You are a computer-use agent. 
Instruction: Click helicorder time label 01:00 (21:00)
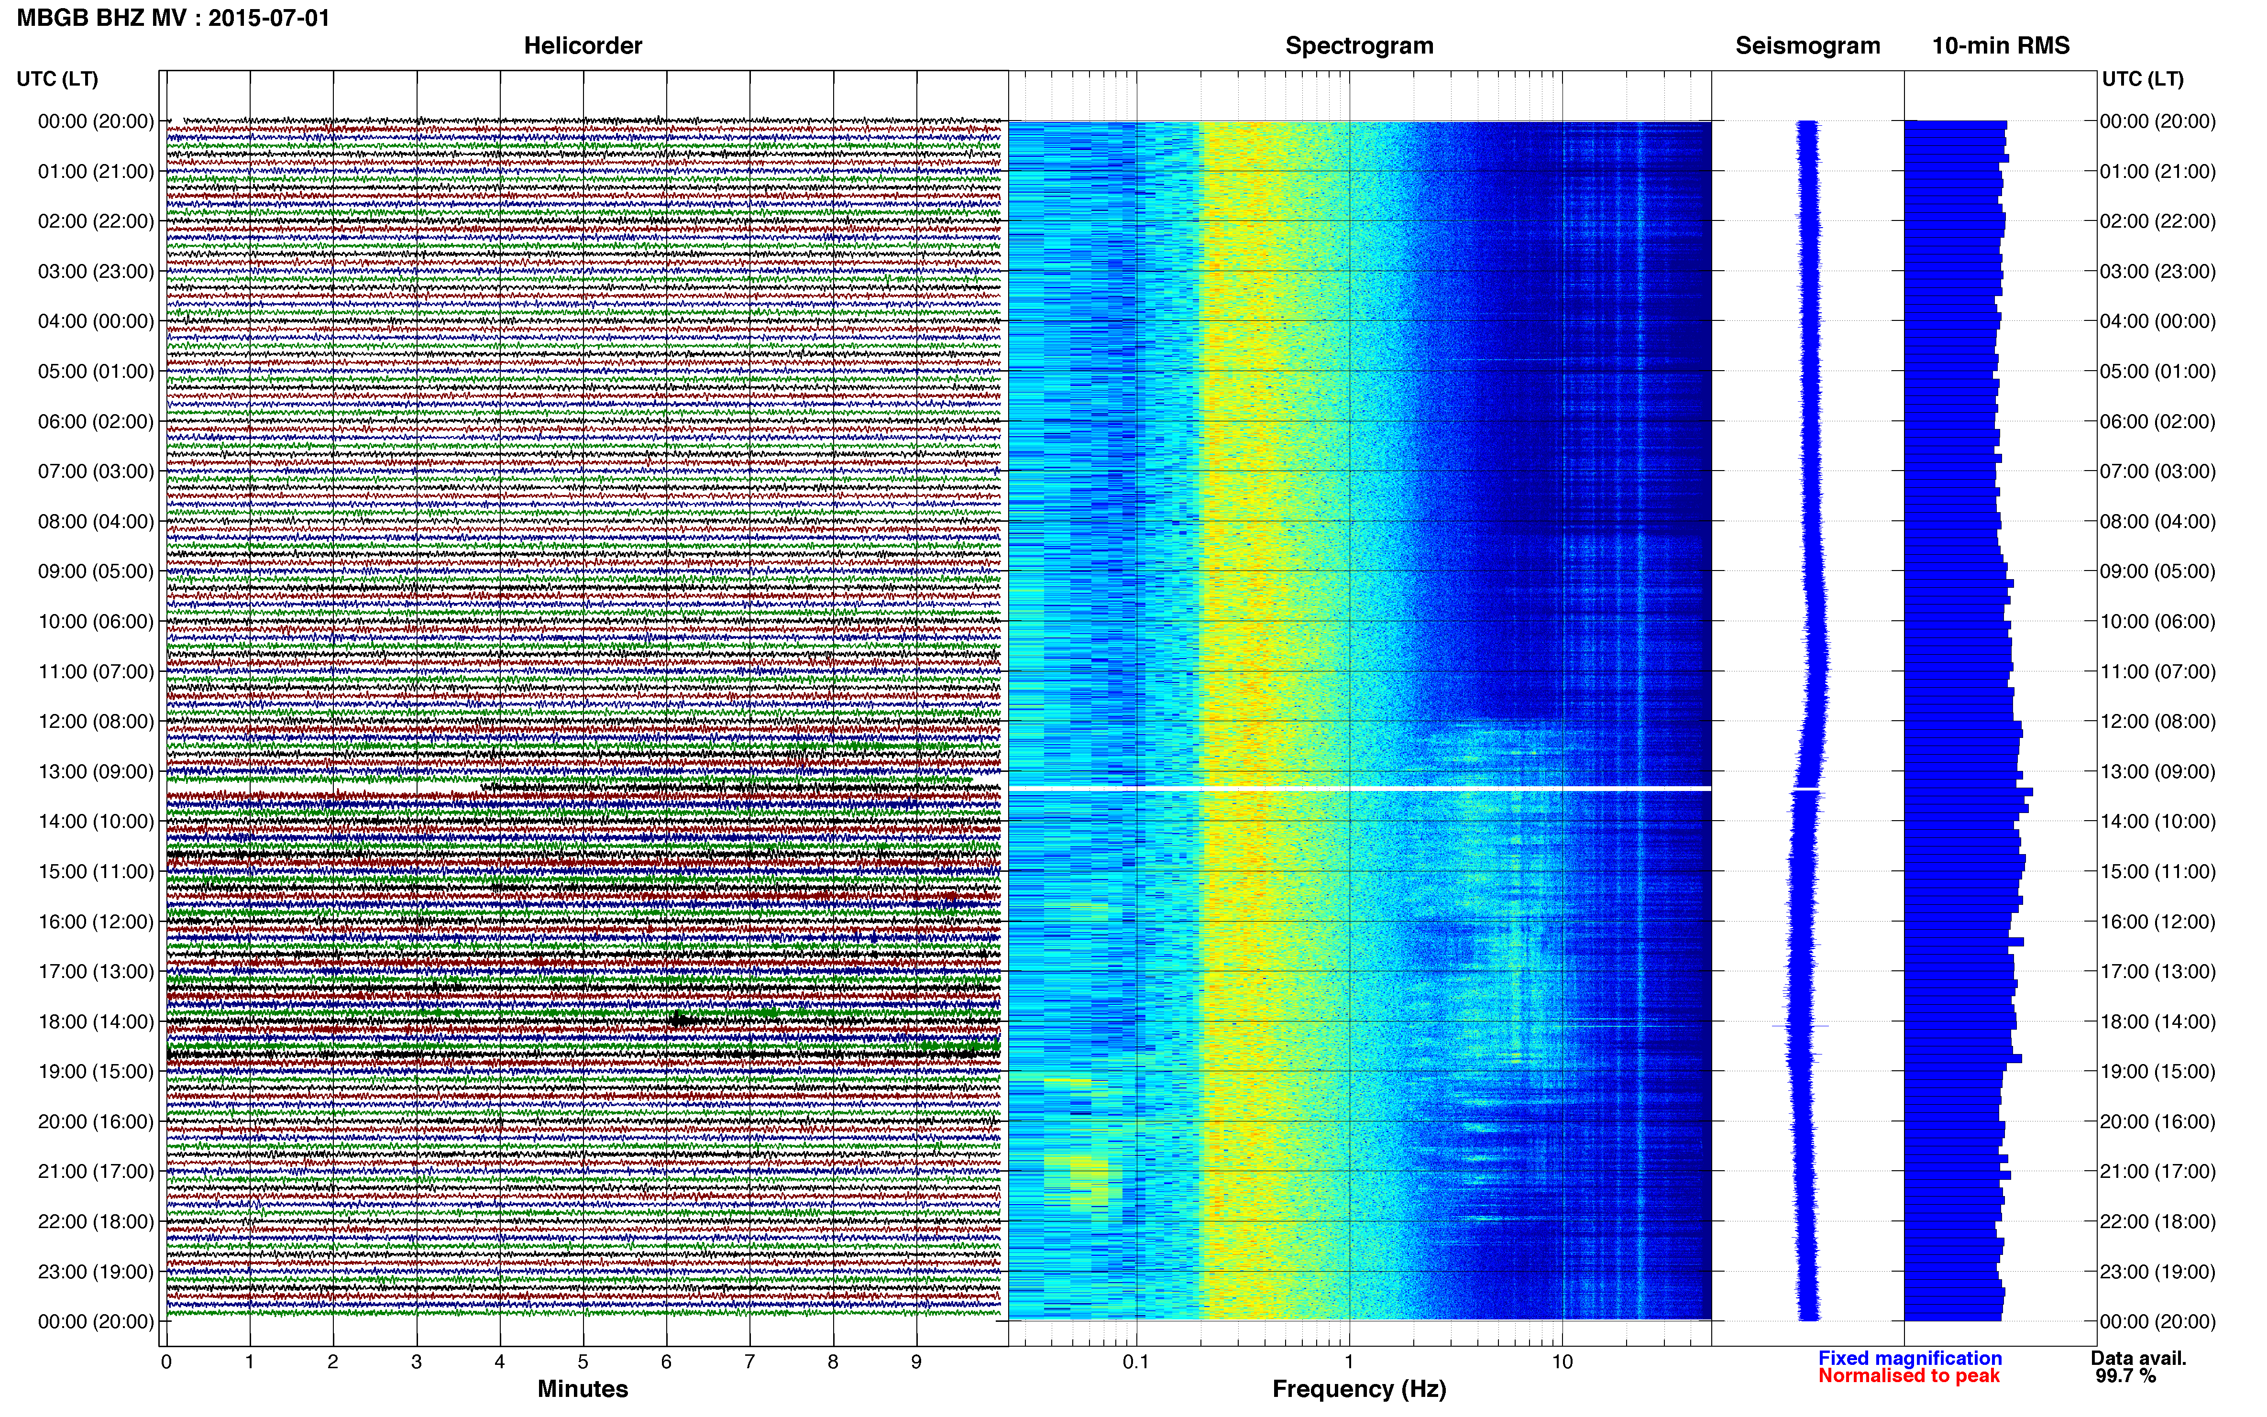click(x=96, y=172)
